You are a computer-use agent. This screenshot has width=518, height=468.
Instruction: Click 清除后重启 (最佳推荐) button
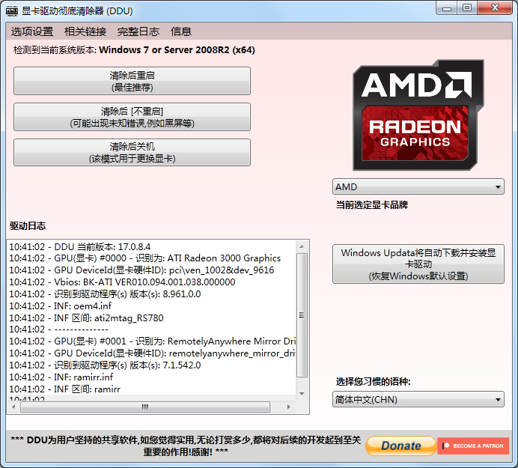tap(132, 81)
